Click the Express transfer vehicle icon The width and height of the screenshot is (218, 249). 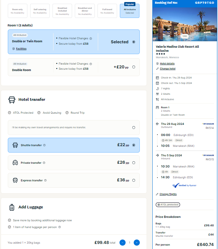pyautogui.click(x=15, y=180)
